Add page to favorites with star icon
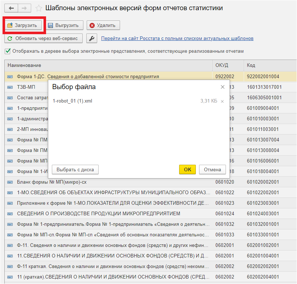 point(39,8)
